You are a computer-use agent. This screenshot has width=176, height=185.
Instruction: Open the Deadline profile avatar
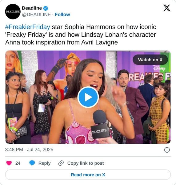pos(13,12)
